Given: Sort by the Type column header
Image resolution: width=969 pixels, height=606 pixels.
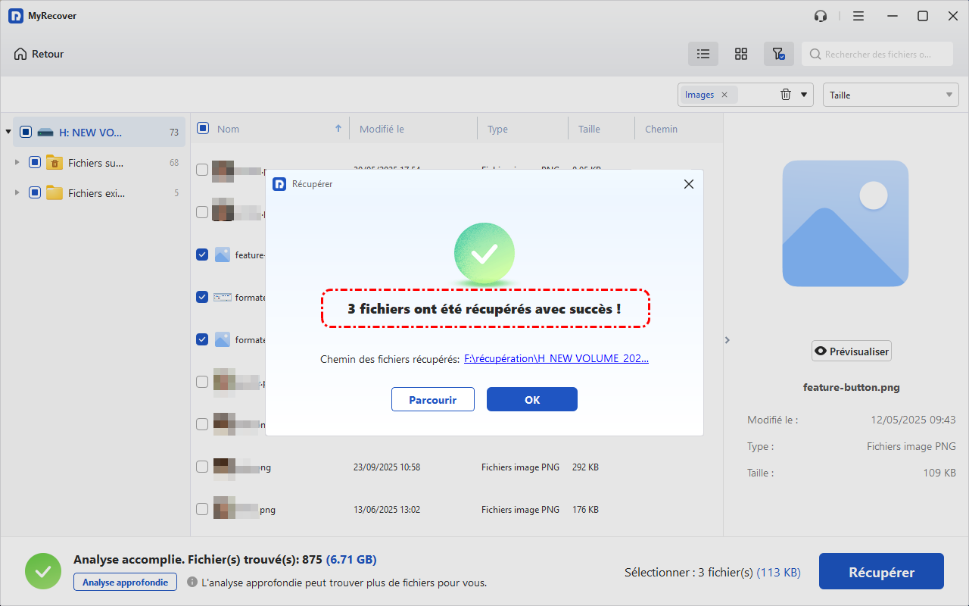Looking at the screenshot, I should pyautogui.click(x=497, y=129).
